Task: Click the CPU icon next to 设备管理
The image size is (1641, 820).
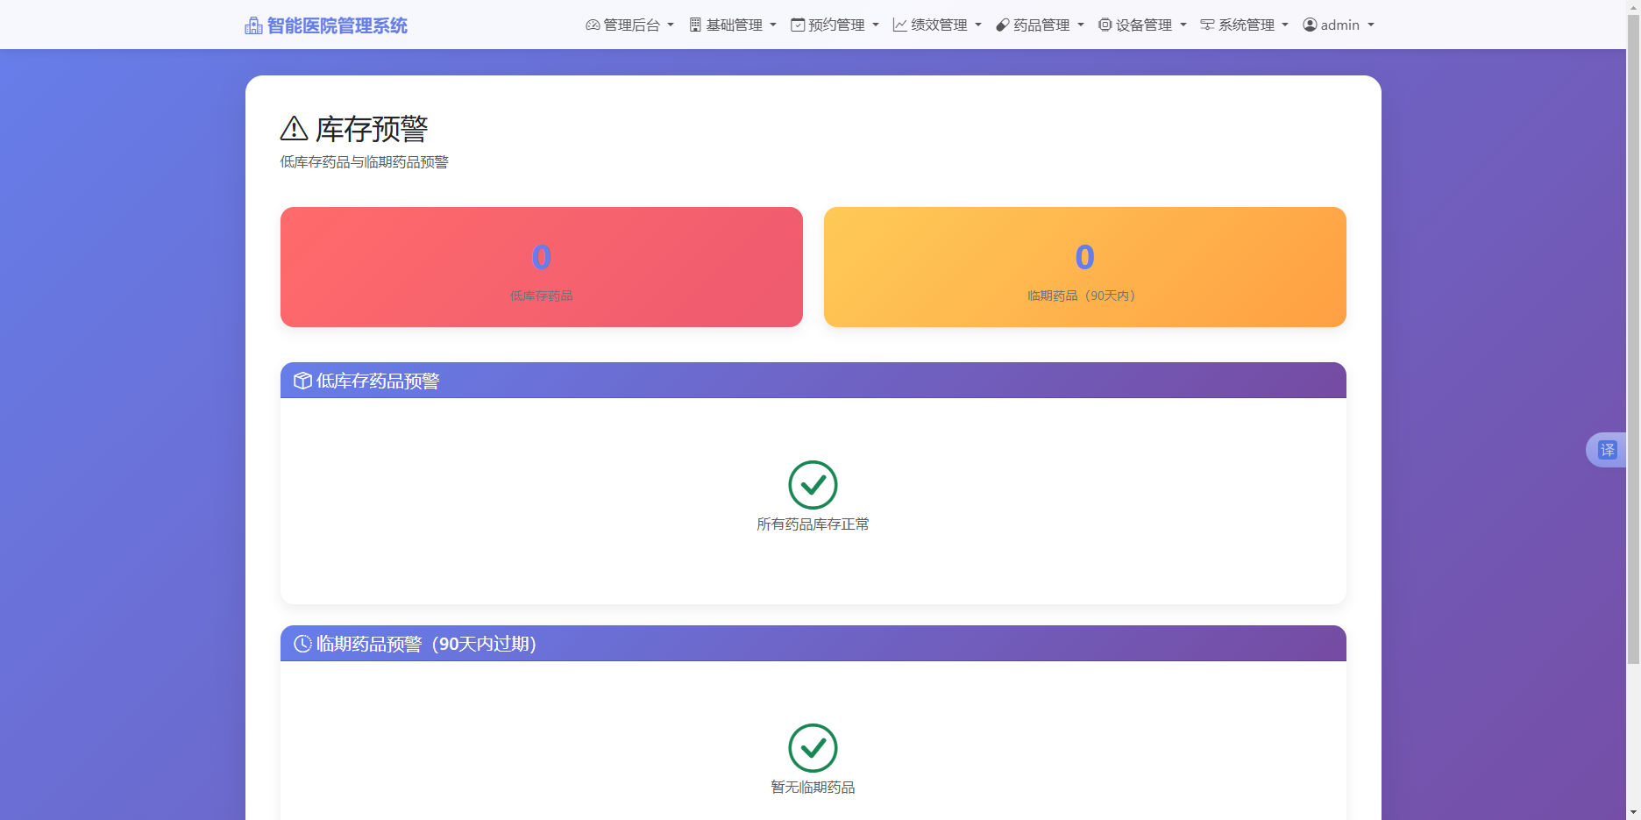Action: pos(1104,25)
